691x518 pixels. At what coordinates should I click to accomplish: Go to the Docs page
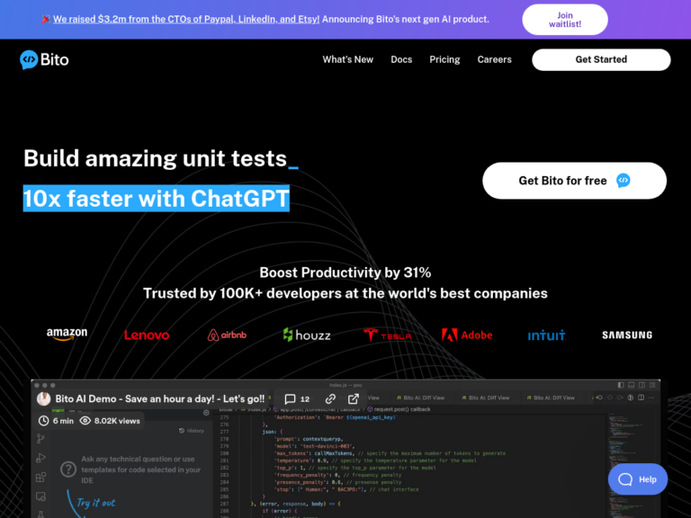point(401,59)
